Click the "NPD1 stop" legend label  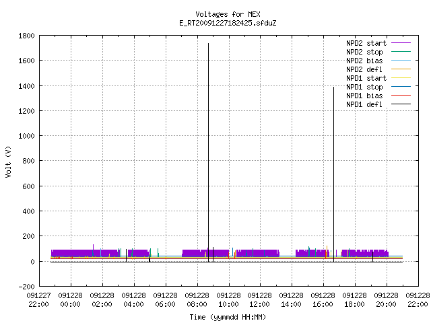[364, 87]
